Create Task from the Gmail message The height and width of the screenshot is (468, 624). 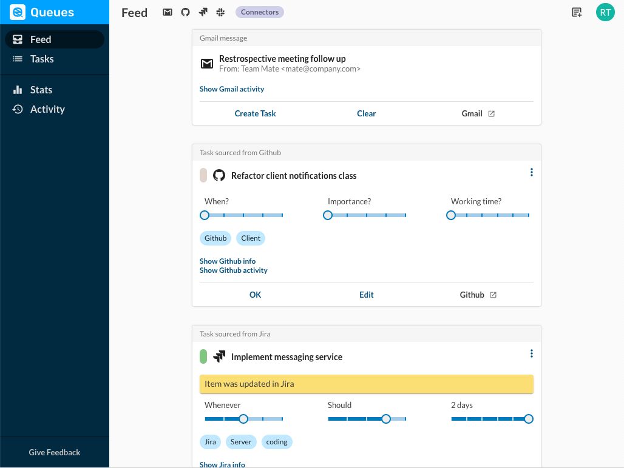pyautogui.click(x=255, y=113)
